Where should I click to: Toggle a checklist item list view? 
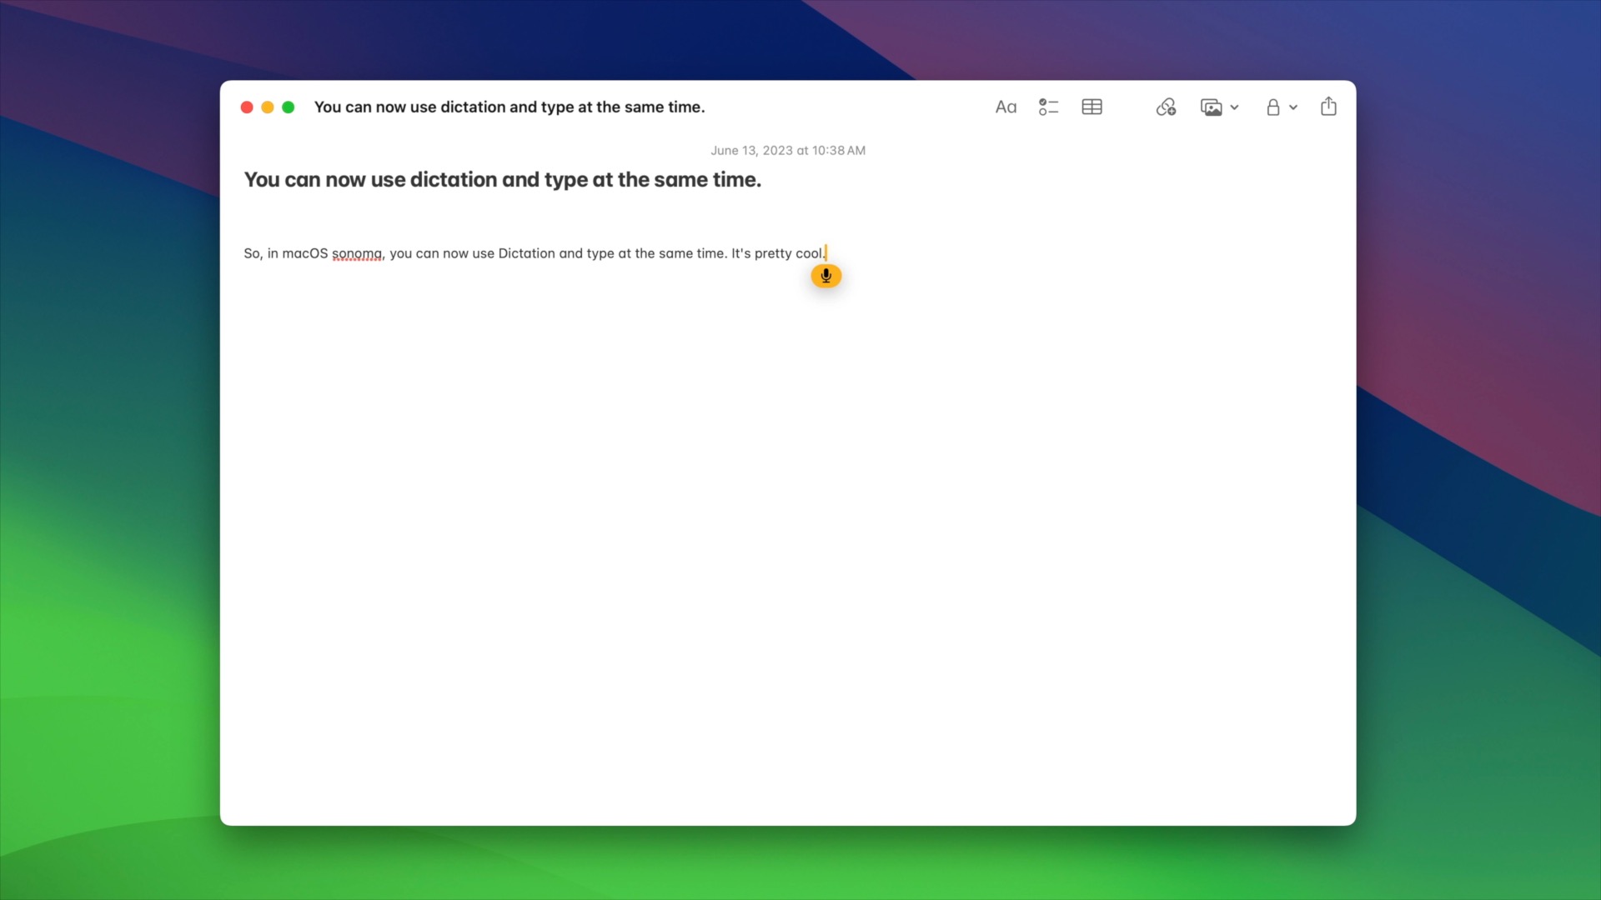1048,107
